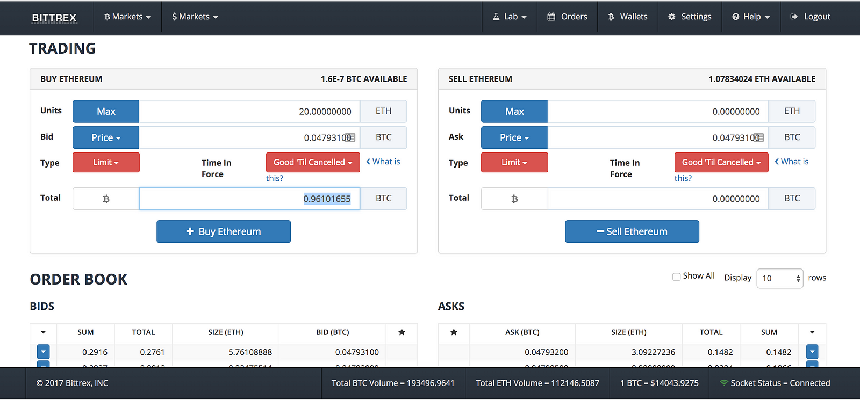Click the 1 BTC price in footer

pyautogui.click(x=660, y=383)
